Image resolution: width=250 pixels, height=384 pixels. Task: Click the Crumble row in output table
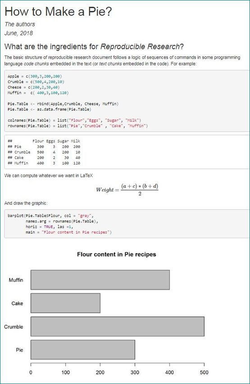pos(44,152)
